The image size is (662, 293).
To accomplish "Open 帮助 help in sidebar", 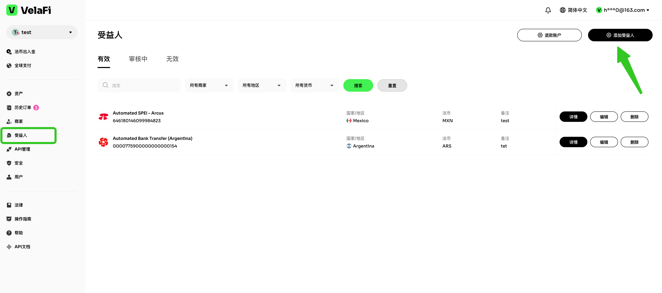I will tap(18, 233).
